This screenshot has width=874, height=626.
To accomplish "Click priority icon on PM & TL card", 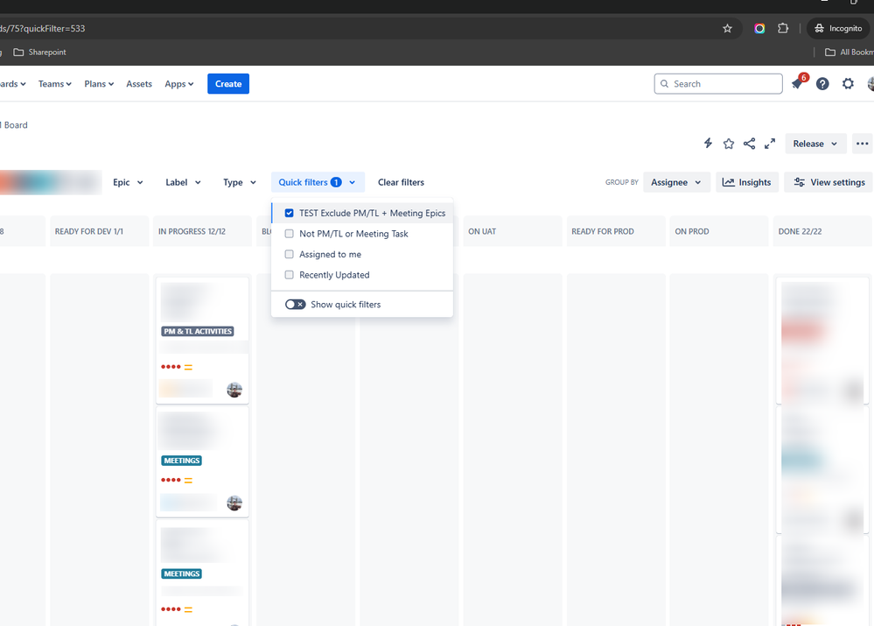I will (188, 367).
